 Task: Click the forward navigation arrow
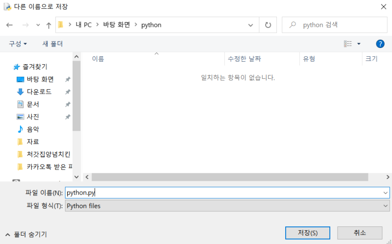click(25, 25)
